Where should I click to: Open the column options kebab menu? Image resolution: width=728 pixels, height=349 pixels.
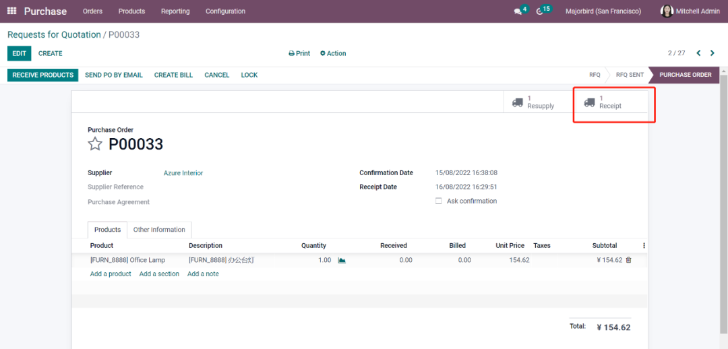point(644,246)
